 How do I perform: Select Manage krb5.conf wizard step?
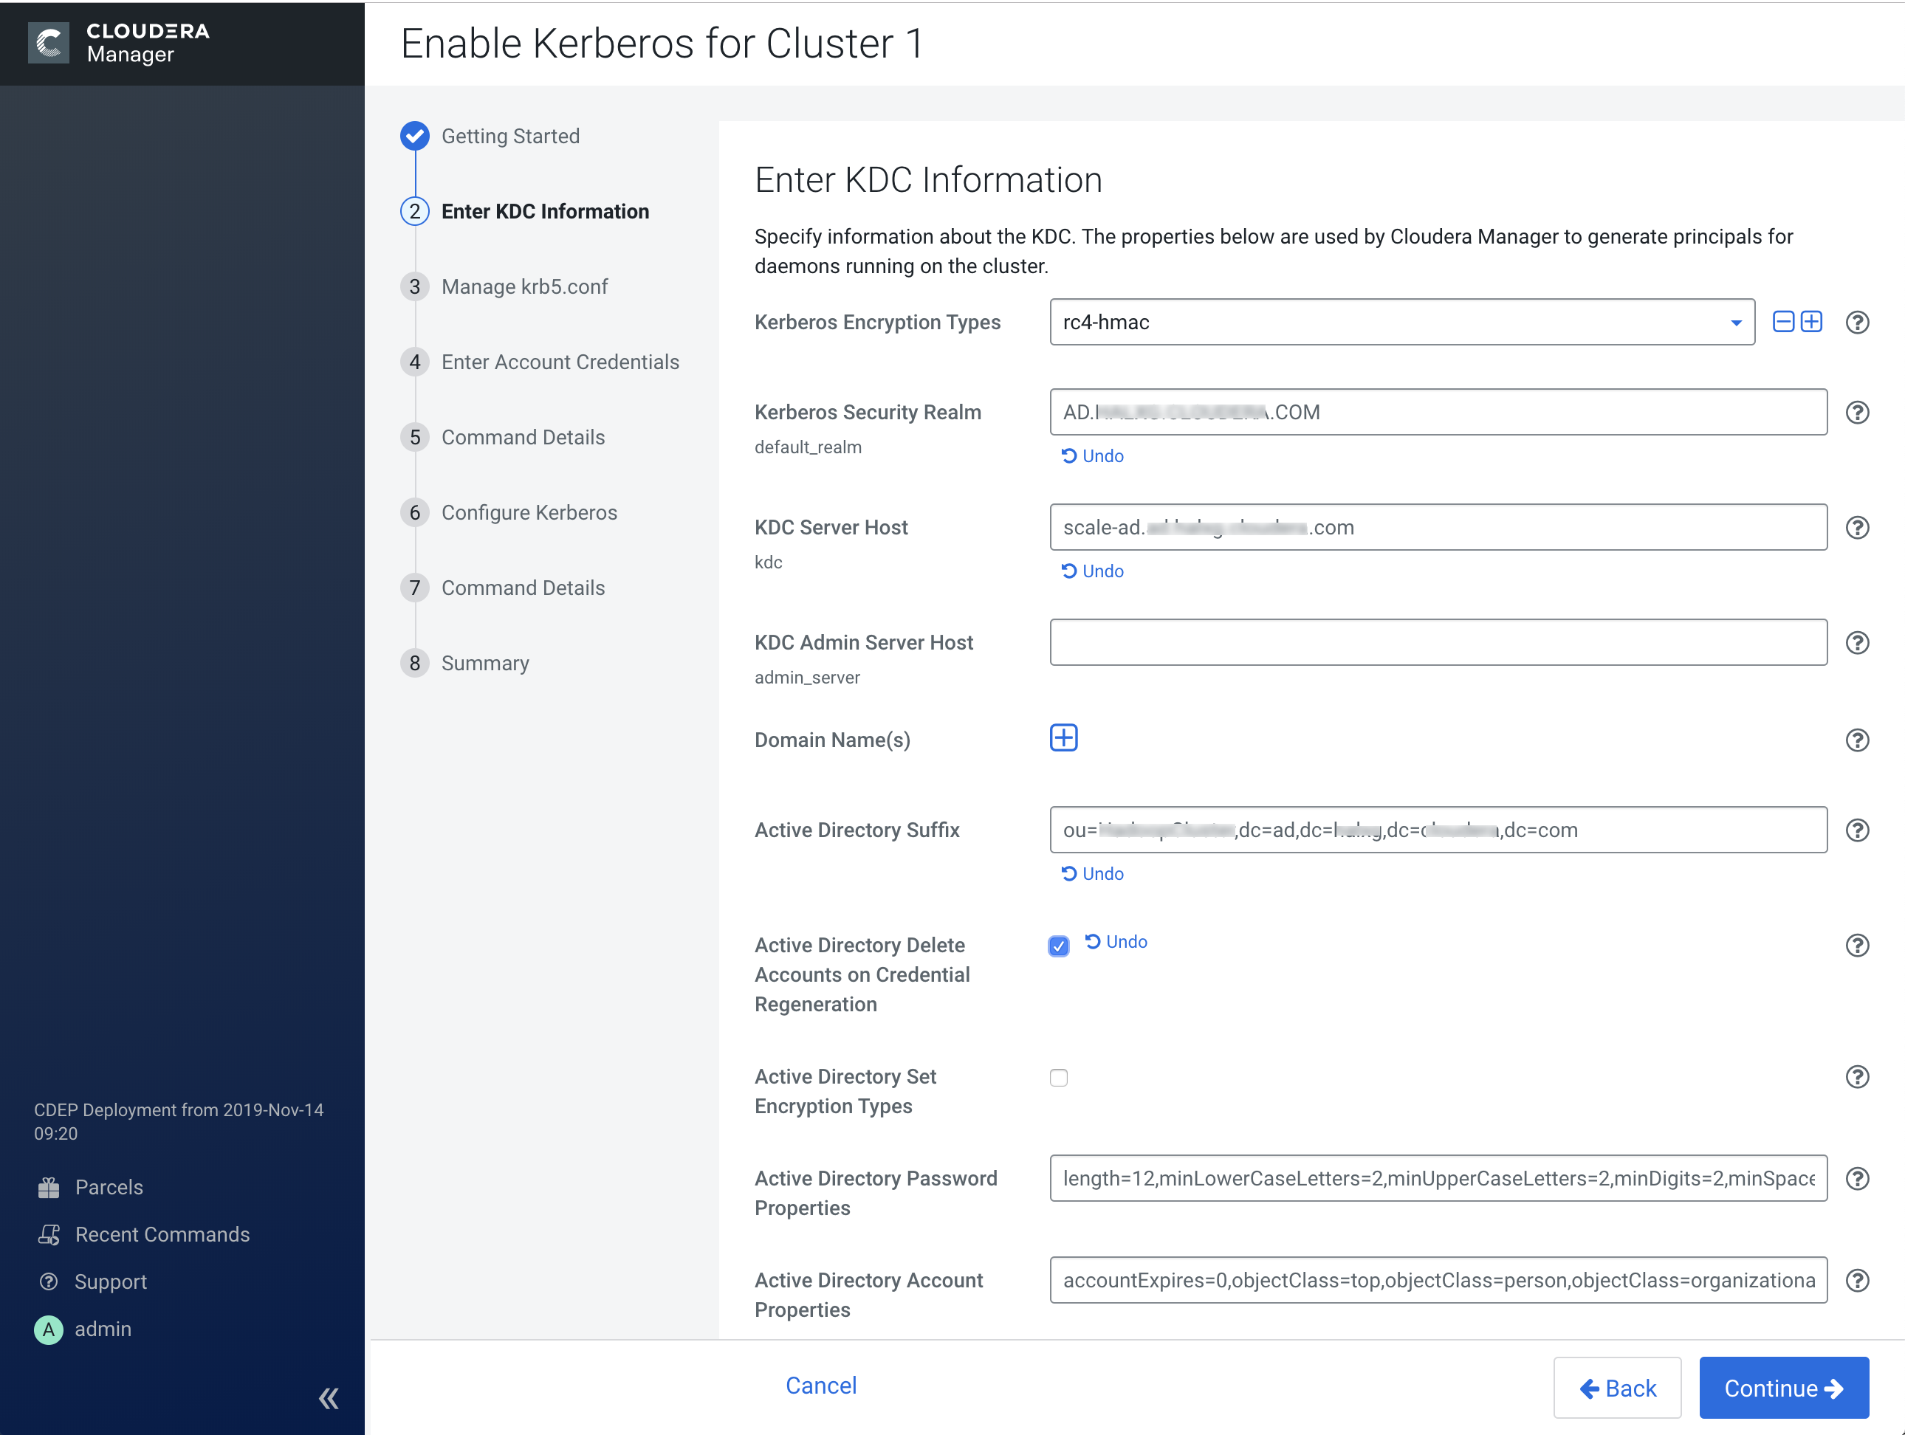coord(524,286)
